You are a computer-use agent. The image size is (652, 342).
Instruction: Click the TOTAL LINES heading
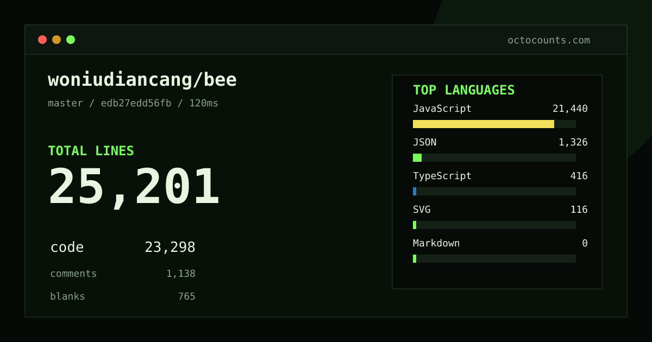click(x=91, y=151)
